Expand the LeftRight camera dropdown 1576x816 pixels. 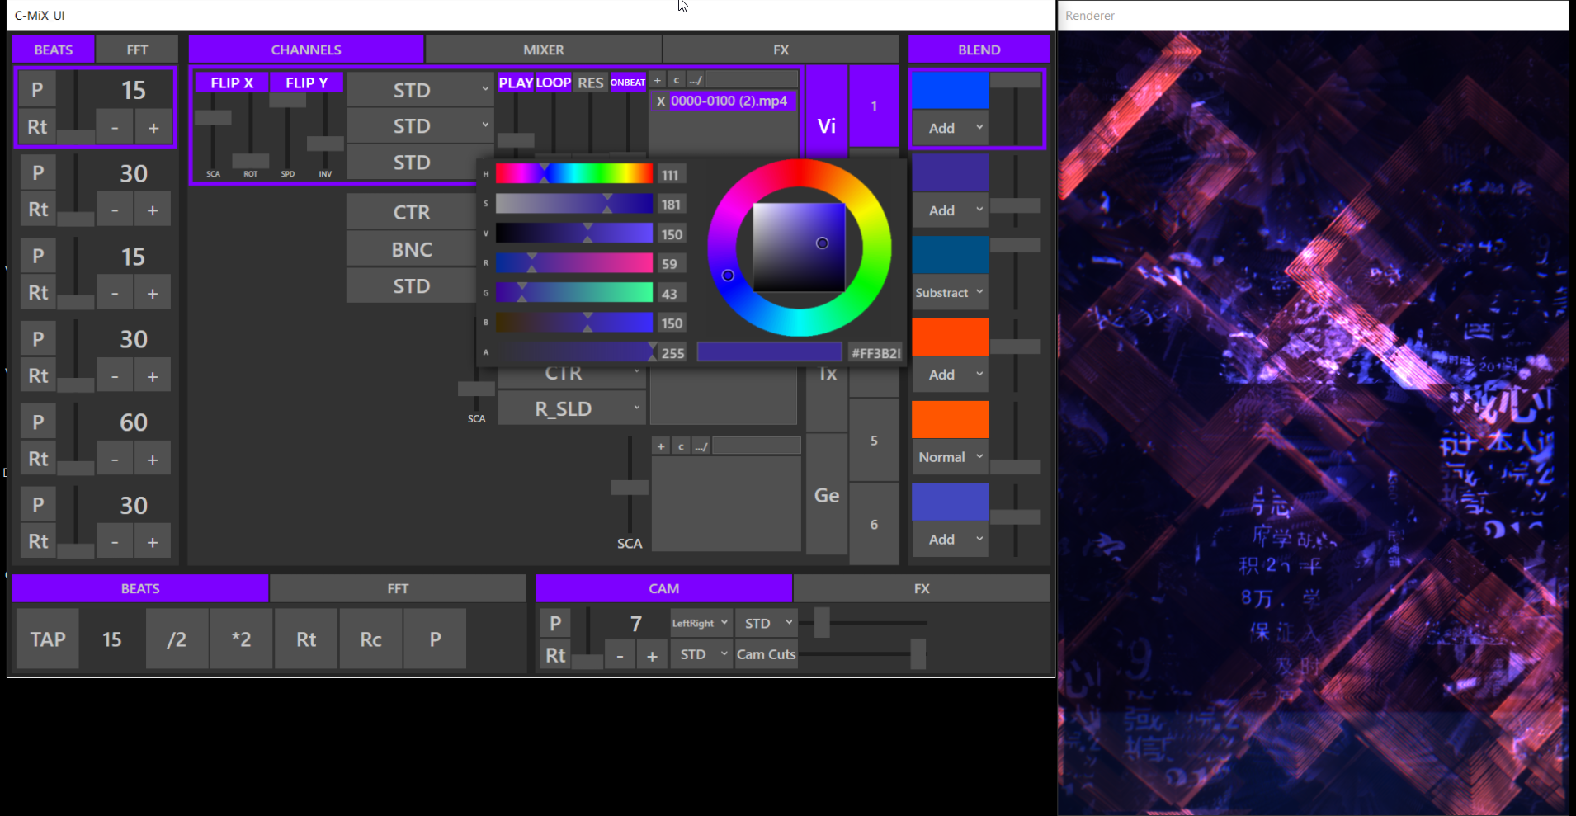700,623
